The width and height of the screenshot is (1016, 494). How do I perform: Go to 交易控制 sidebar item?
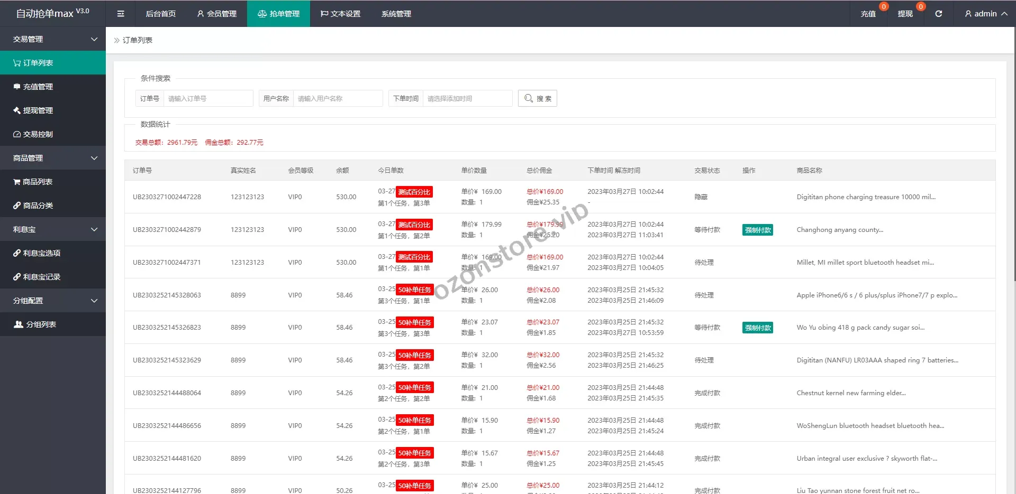point(38,134)
